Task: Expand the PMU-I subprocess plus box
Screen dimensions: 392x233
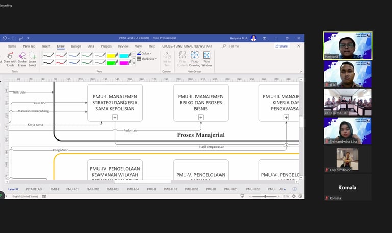Action: [115, 118]
